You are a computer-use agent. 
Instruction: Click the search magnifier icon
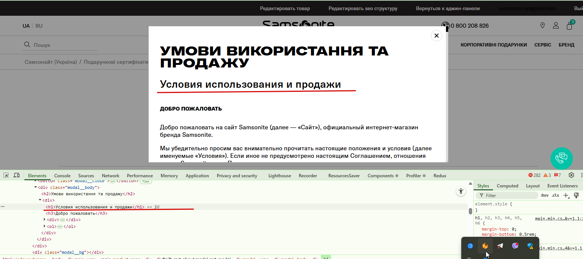[27, 45]
